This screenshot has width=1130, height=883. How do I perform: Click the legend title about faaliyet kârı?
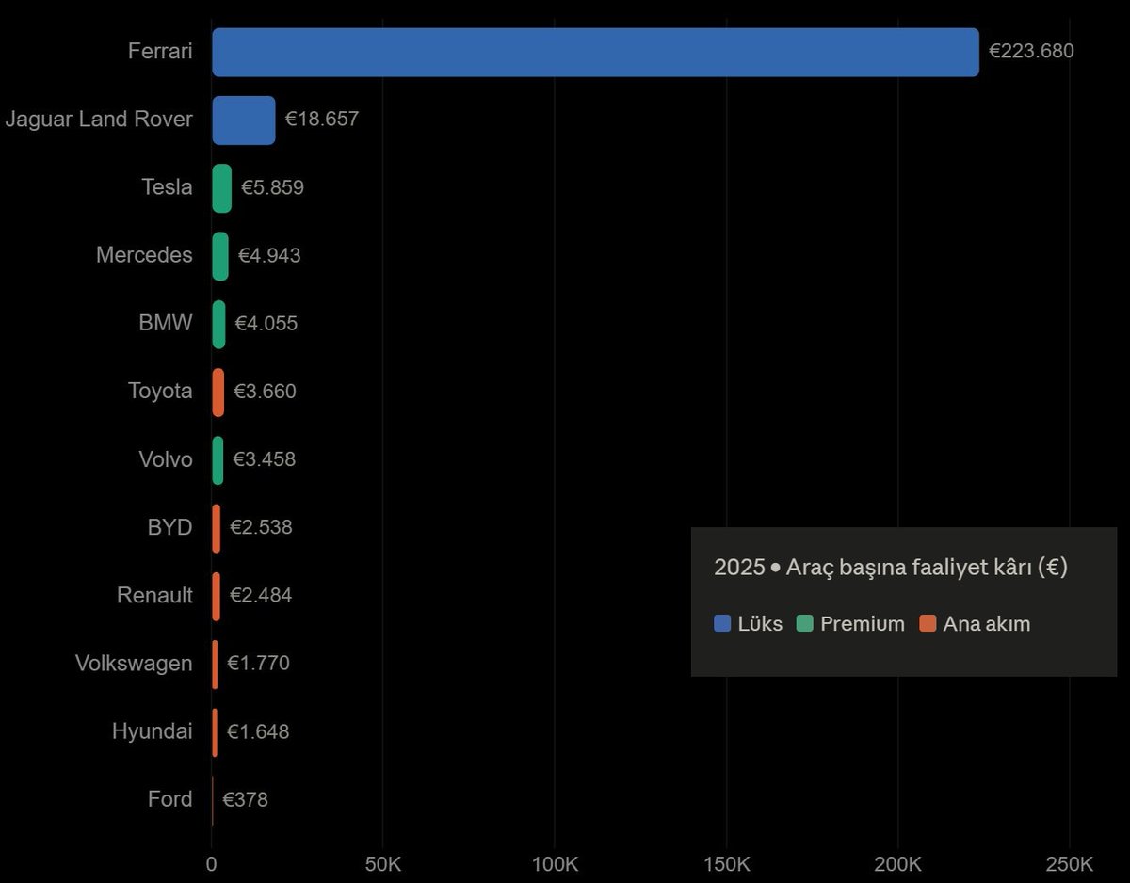point(891,568)
